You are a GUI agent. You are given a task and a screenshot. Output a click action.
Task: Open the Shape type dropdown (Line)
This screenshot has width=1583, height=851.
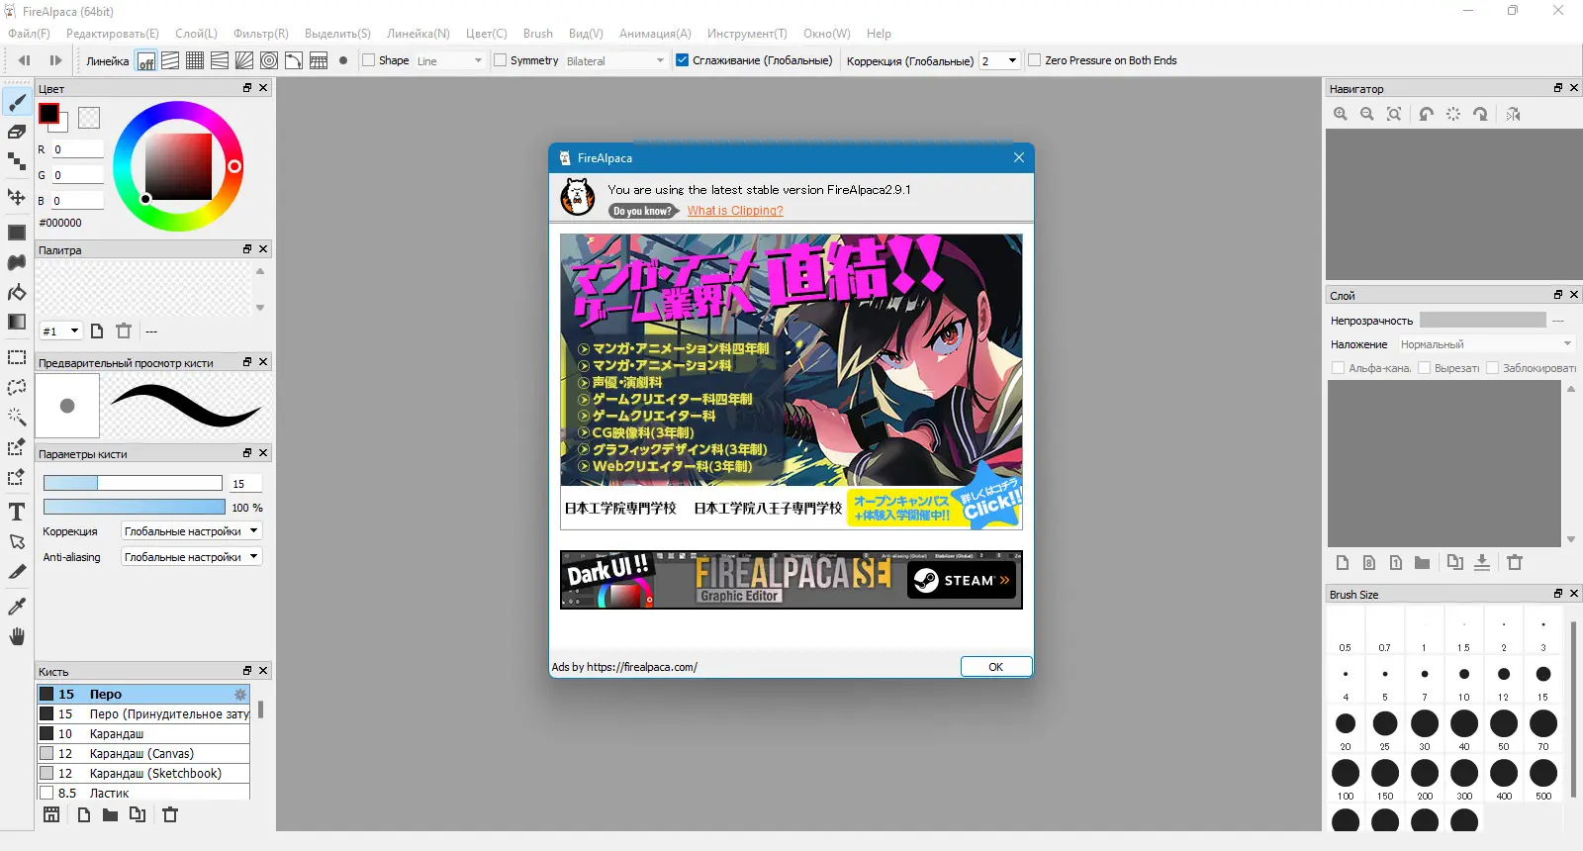tap(449, 60)
